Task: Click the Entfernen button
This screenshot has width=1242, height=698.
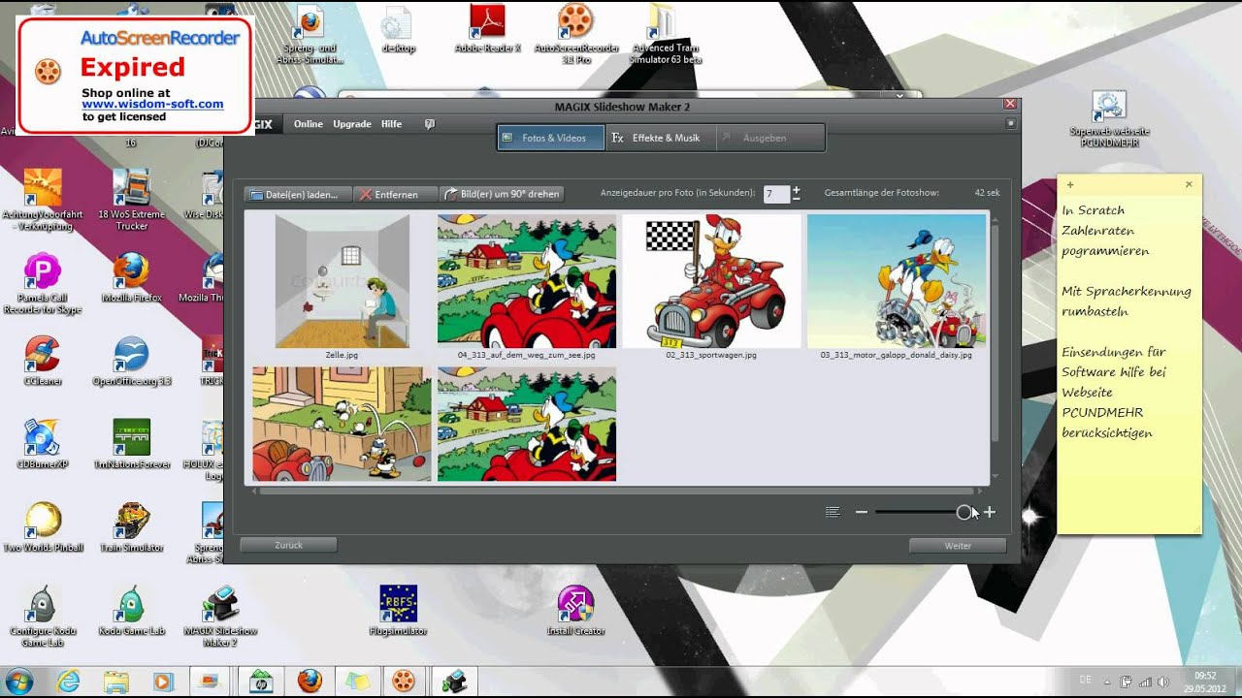Action: 395,194
